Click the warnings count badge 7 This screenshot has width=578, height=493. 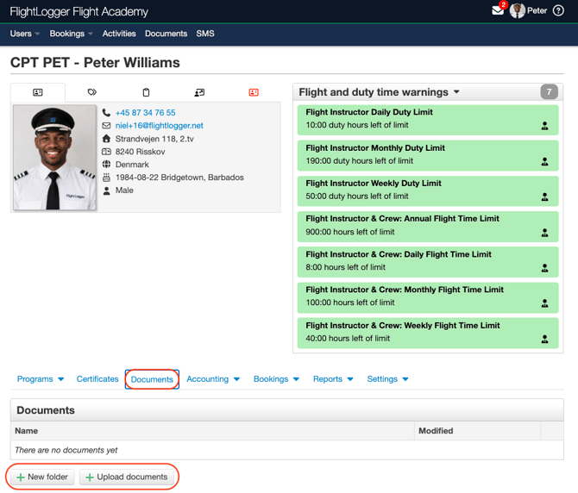tap(549, 91)
